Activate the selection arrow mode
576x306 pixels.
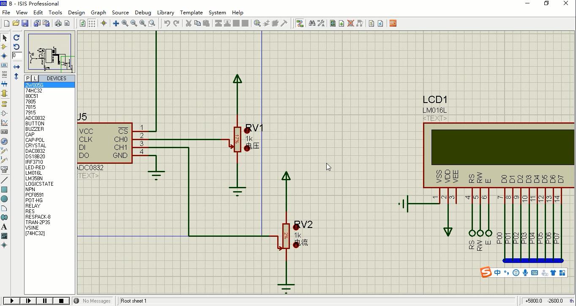coord(4,38)
